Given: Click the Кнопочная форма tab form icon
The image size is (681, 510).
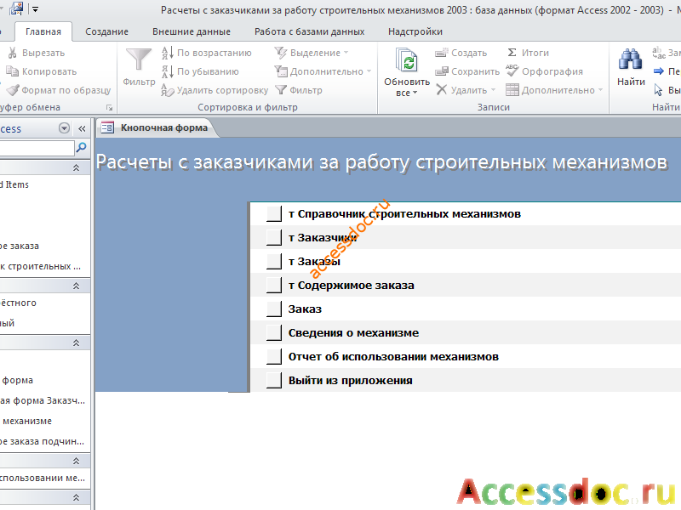Looking at the screenshot, I should 107,127.
